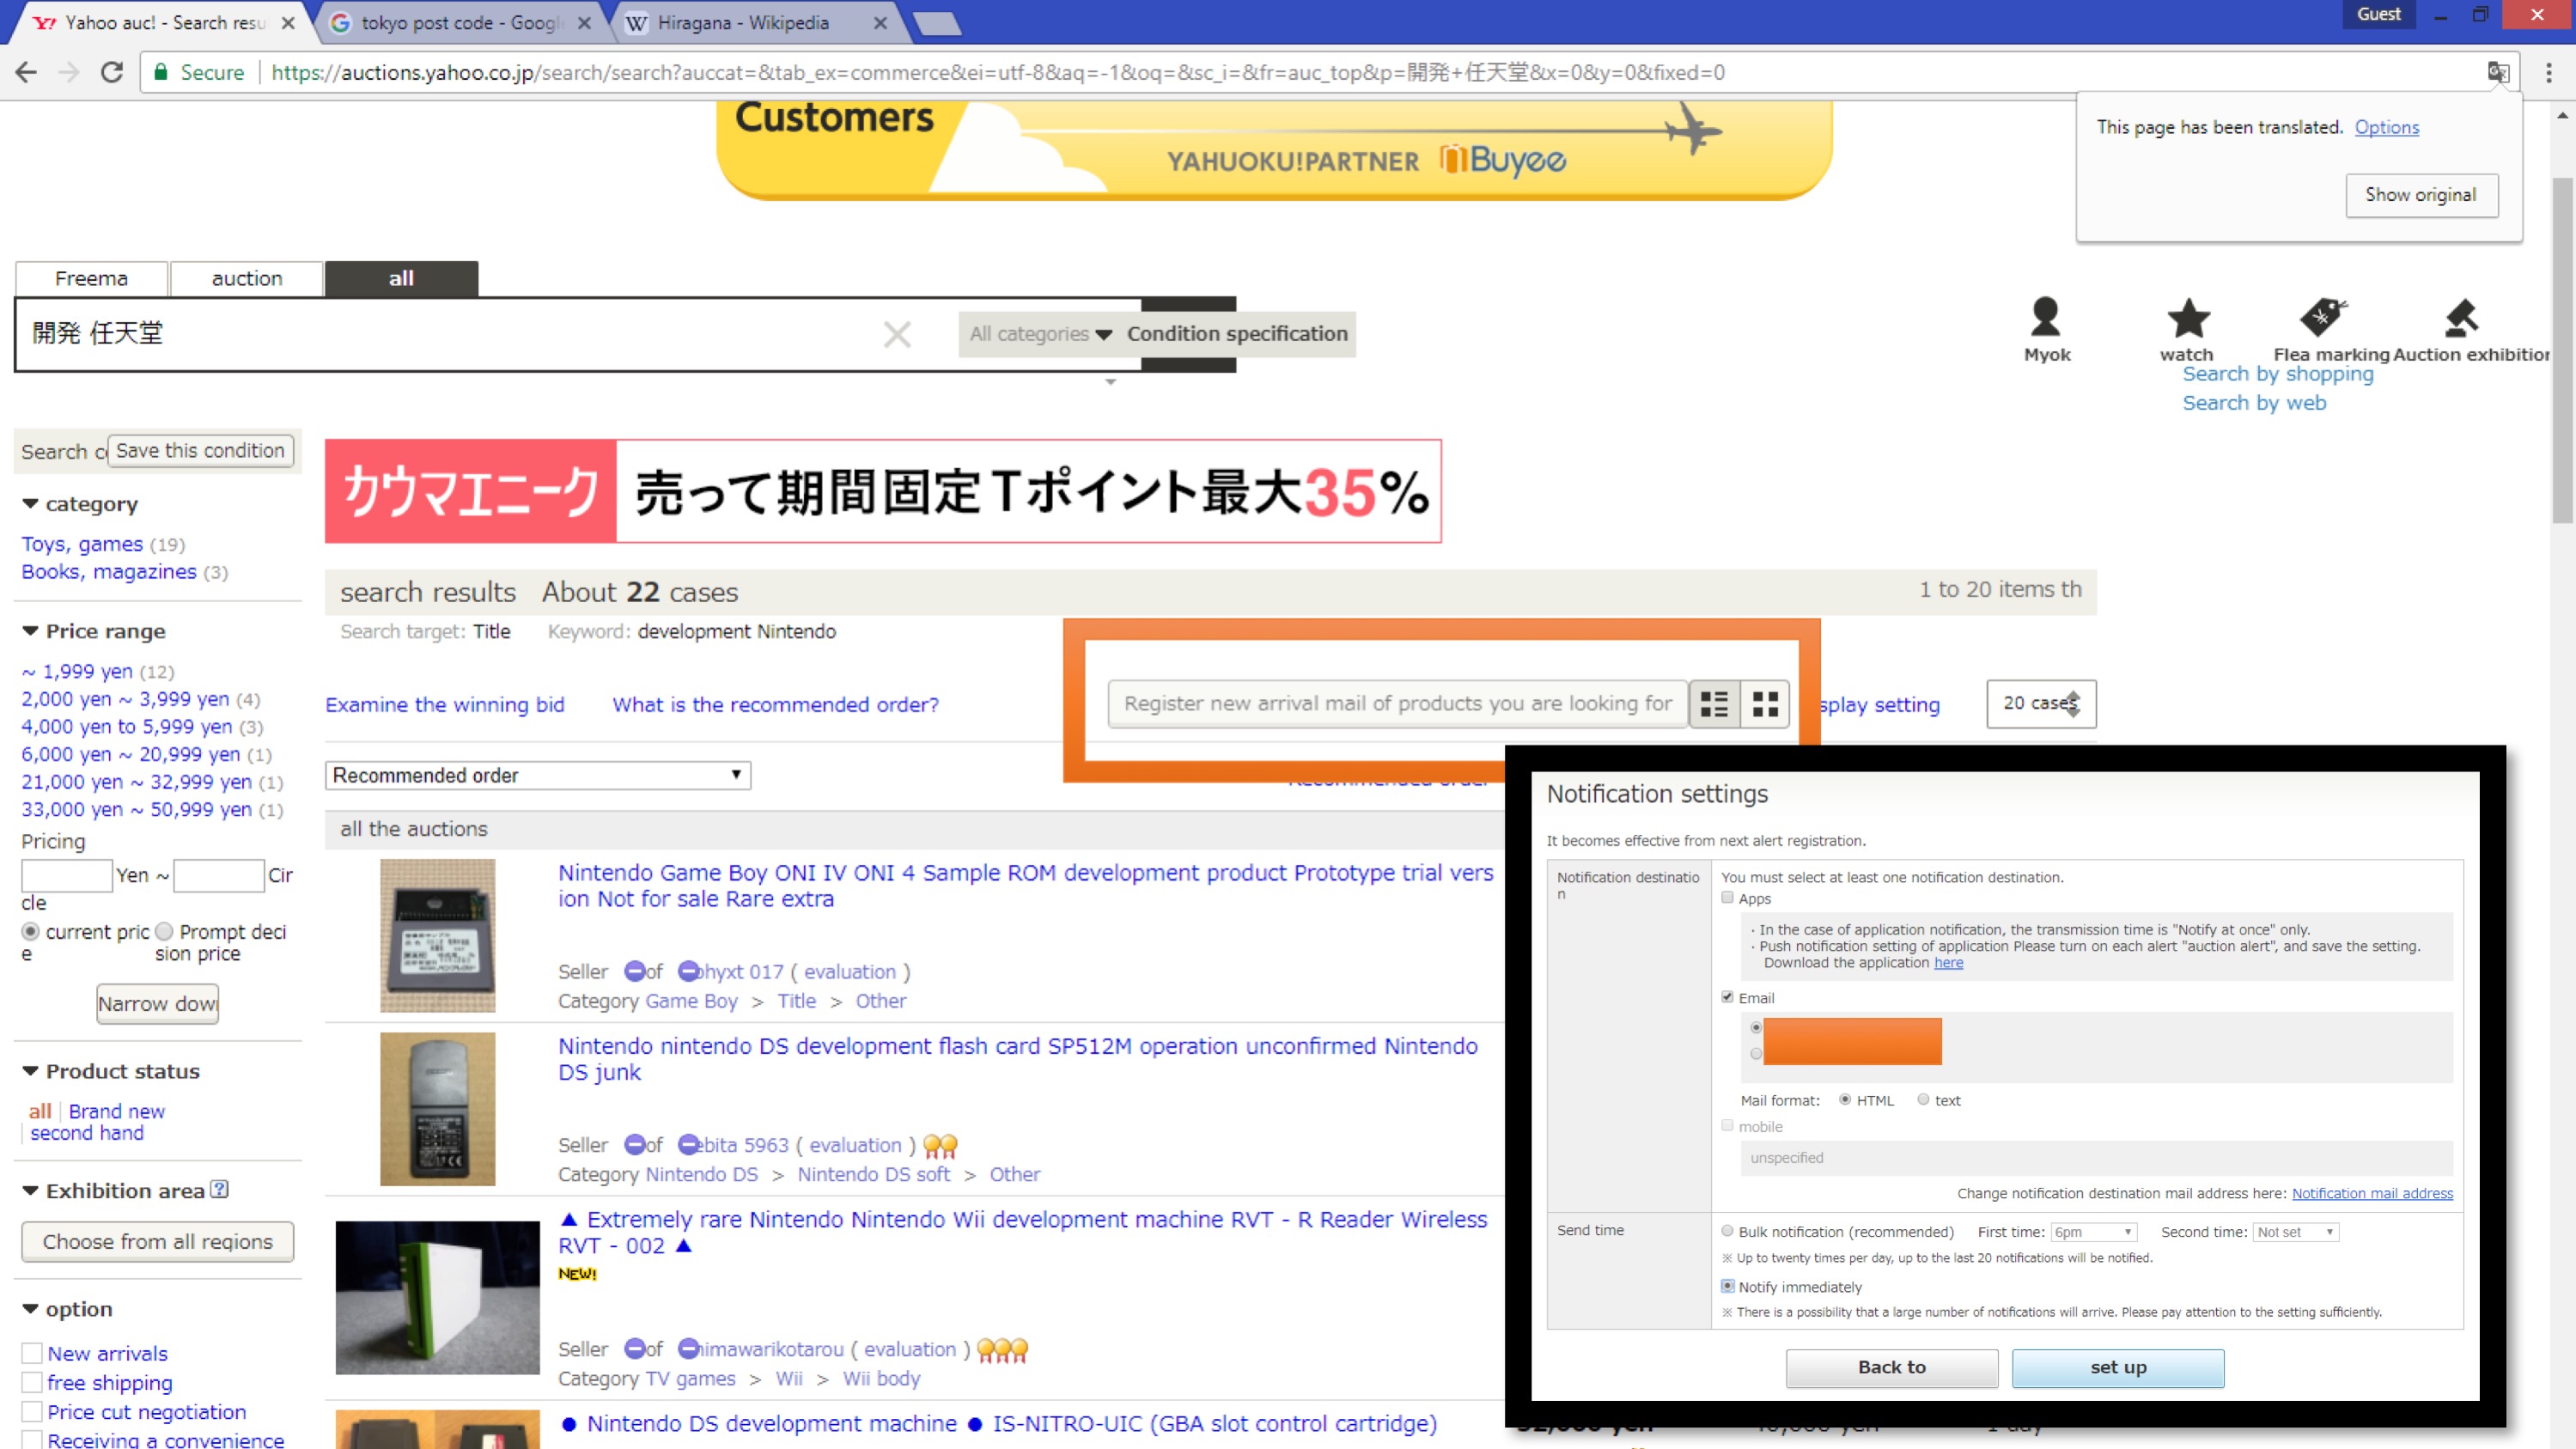The width and height of the screenshot is (2576, 1449).
Task: Click the translate icon in address bar
Action: (2498, 72)
